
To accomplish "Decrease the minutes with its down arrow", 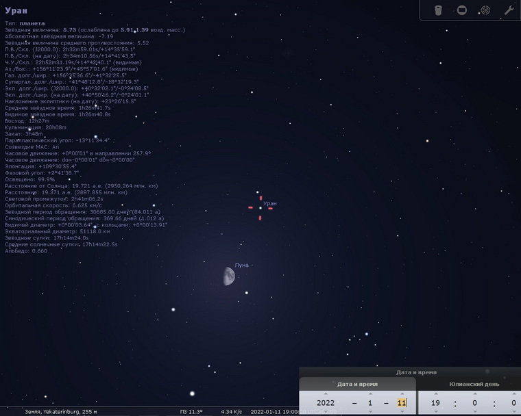I will point(475,412).
